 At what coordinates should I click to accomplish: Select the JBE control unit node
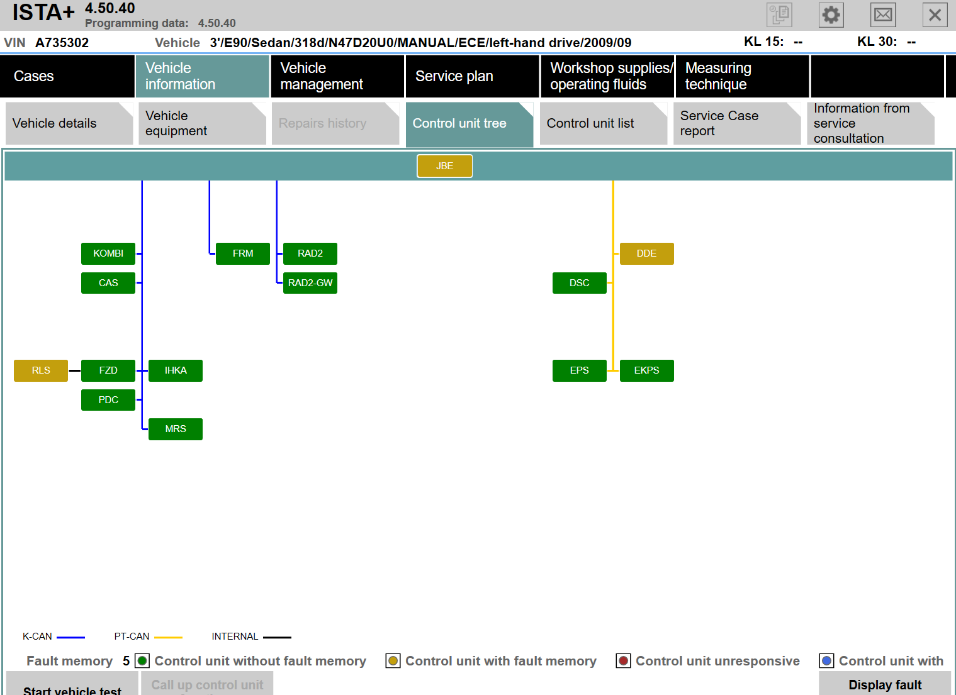(444, 166)
